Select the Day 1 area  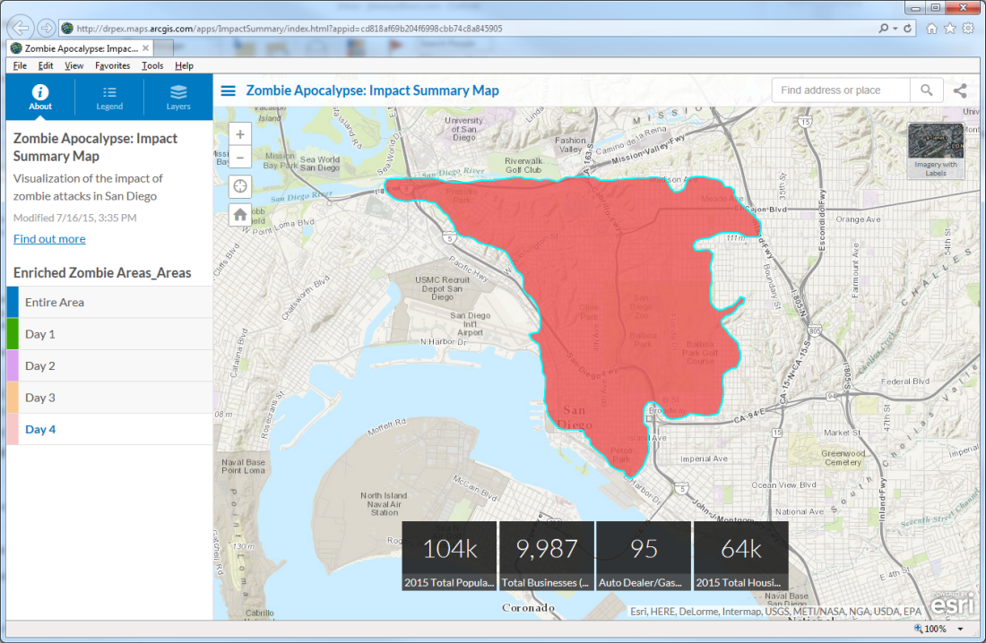tap(109, 334)
